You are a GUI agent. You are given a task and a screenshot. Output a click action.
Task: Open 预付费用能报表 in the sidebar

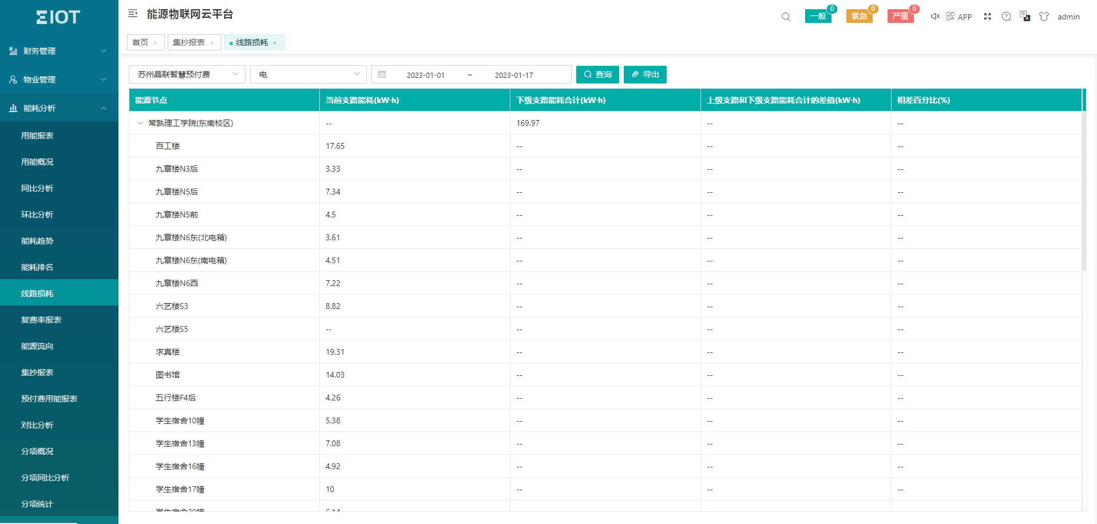tap(60, 399)
